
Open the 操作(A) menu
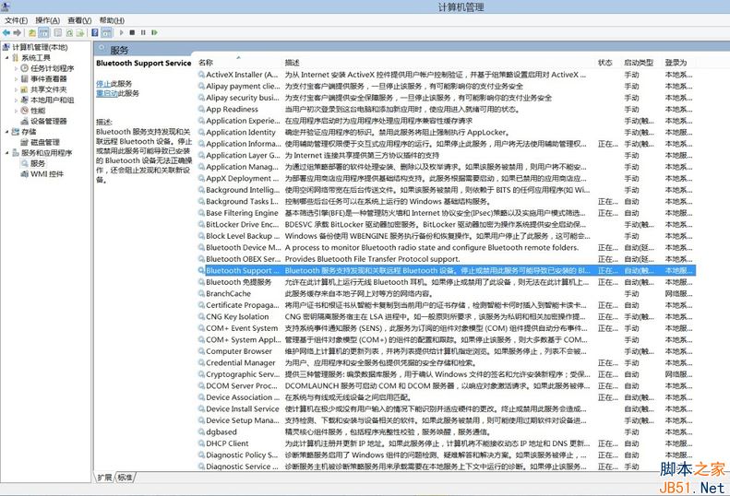47,20
